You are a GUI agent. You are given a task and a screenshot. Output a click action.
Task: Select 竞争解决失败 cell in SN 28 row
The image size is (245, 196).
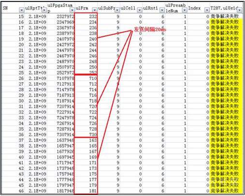[x=225, y=90]
